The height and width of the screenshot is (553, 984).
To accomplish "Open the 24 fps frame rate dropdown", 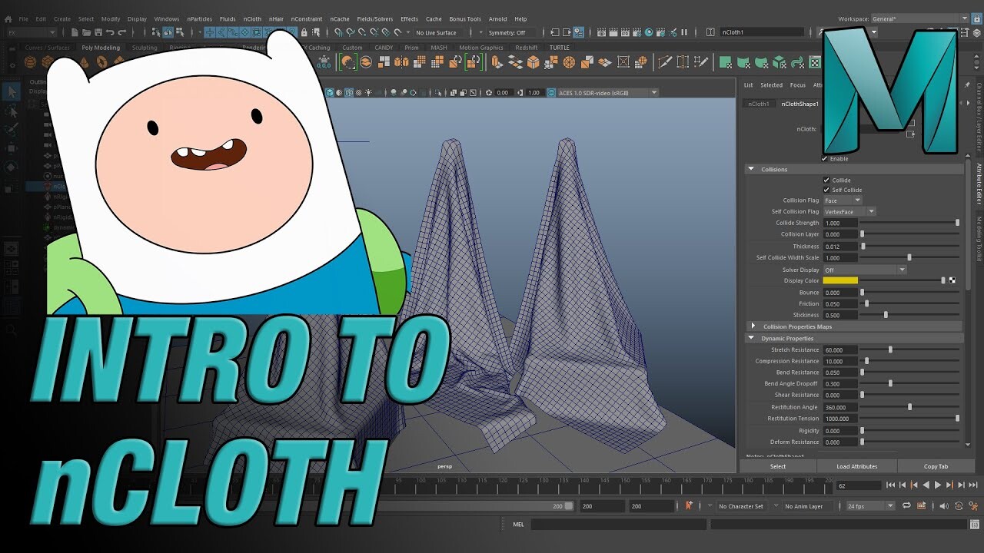I will click(870, 506).
